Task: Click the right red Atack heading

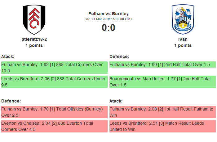Action: (x=116, y=101)
